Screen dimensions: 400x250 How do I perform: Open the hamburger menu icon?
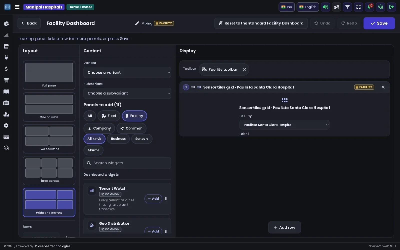tap(17, 7)
